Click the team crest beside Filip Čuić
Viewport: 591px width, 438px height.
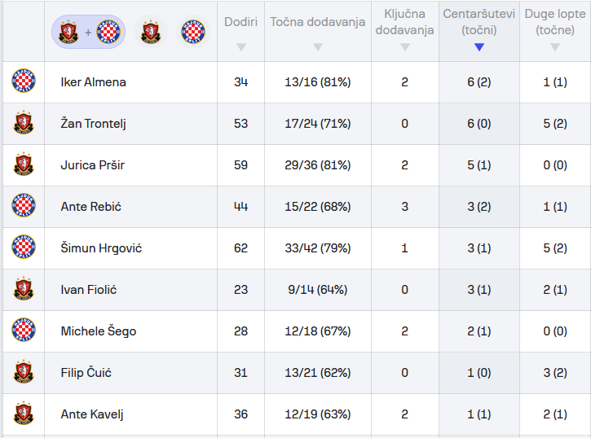click(x=24, y=372)
